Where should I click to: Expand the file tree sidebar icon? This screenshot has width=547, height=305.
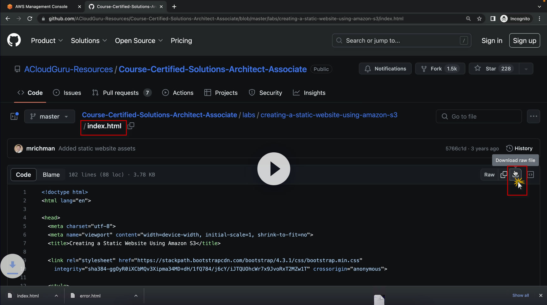point(14,116)
